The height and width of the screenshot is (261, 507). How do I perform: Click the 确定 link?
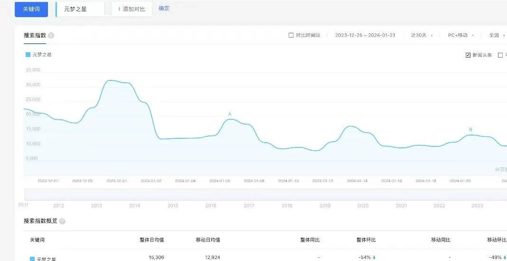(164, 9)
